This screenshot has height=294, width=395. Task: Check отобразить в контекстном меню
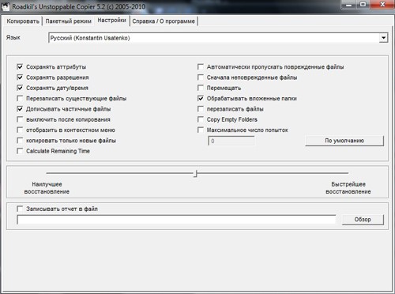pos(20,130)
